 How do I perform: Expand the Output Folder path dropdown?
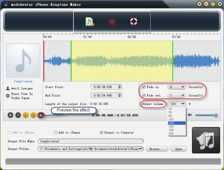click(x=141, y=149)
